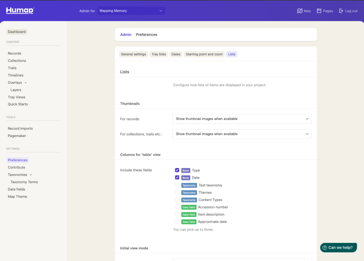The height and width of the screenshot is (261, 364).
Task: Switch to the General settings tab
Action: (x=133, y=54)
